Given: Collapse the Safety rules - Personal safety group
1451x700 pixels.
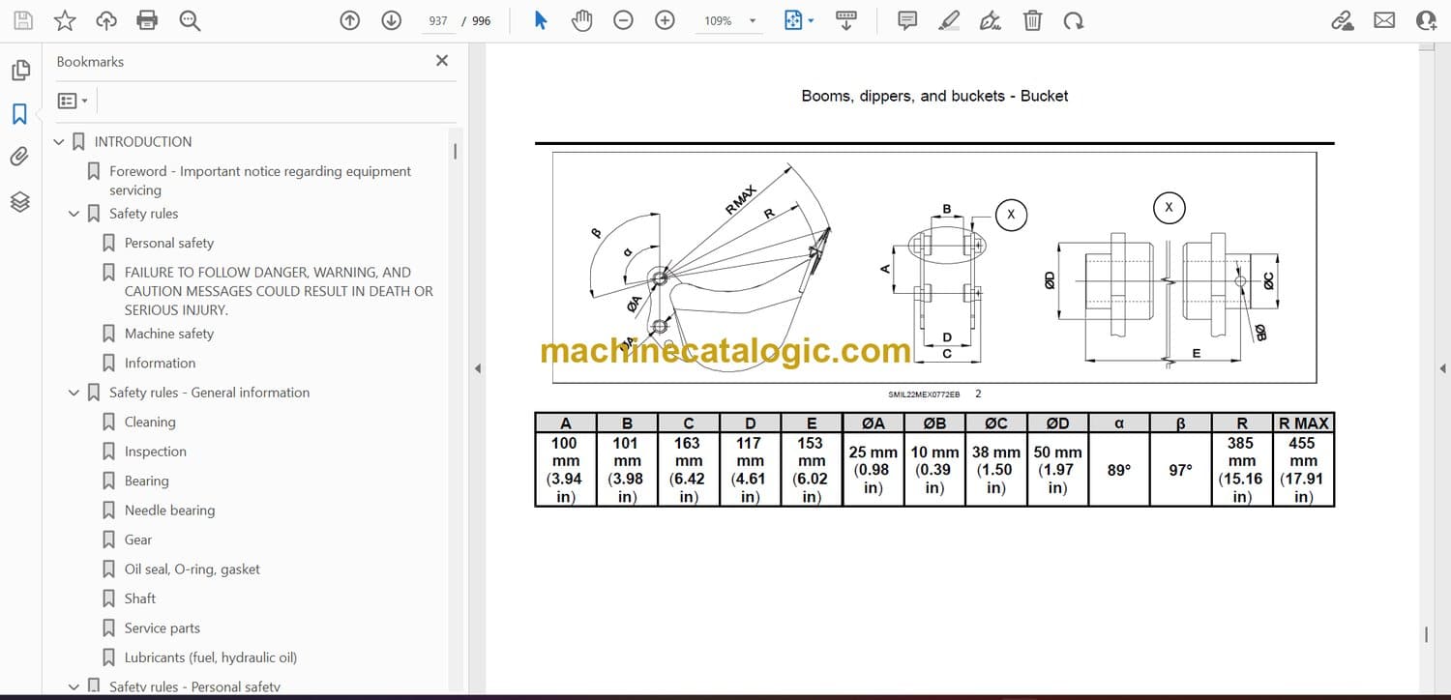Looking at the screenshot, I should 74,687.
